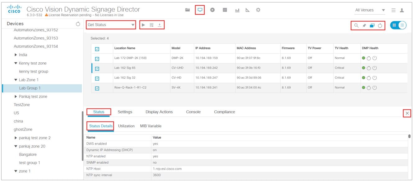Open the Compliance tab
The width and height of the screenshot is (414, 182).
click(x=224, y=112)
